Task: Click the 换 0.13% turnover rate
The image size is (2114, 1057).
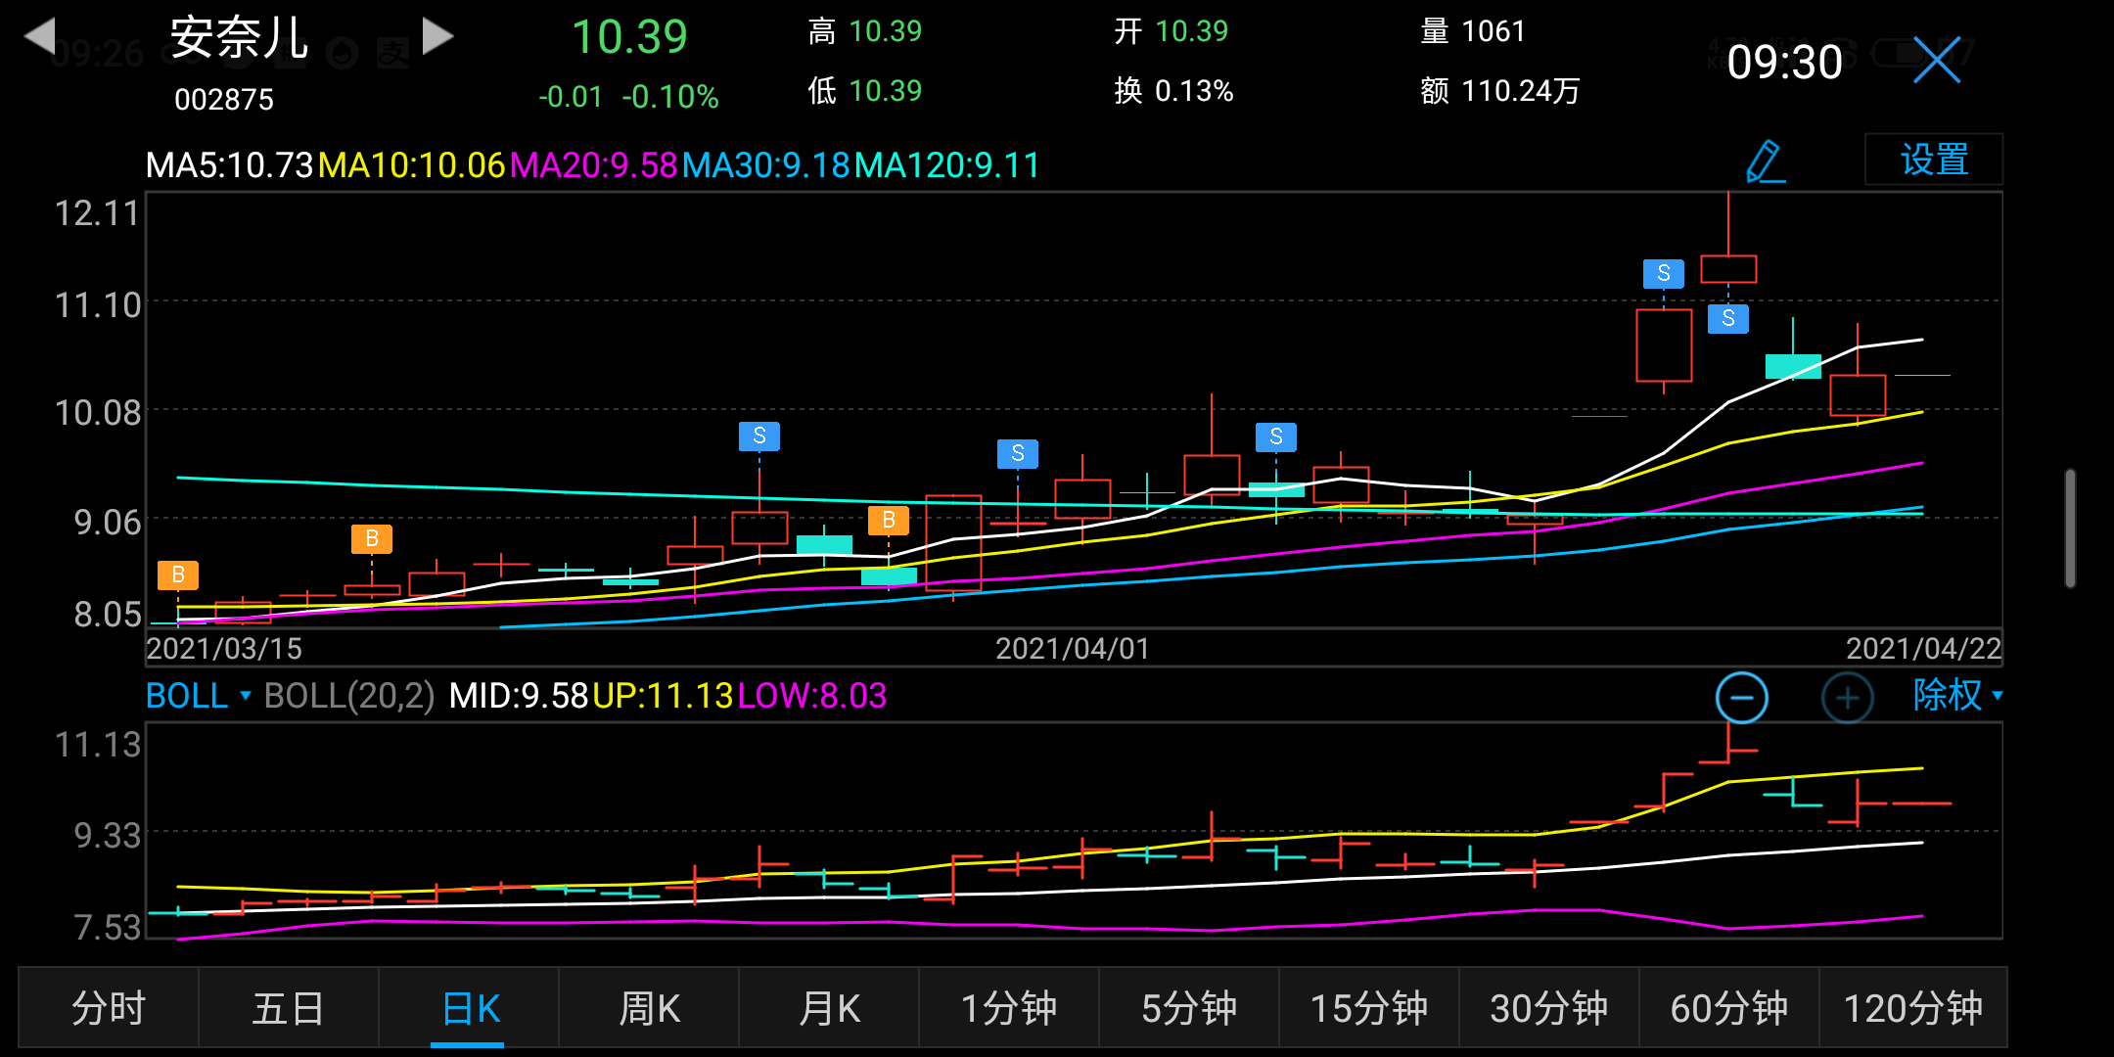Action: click(x=1173, y=91)
